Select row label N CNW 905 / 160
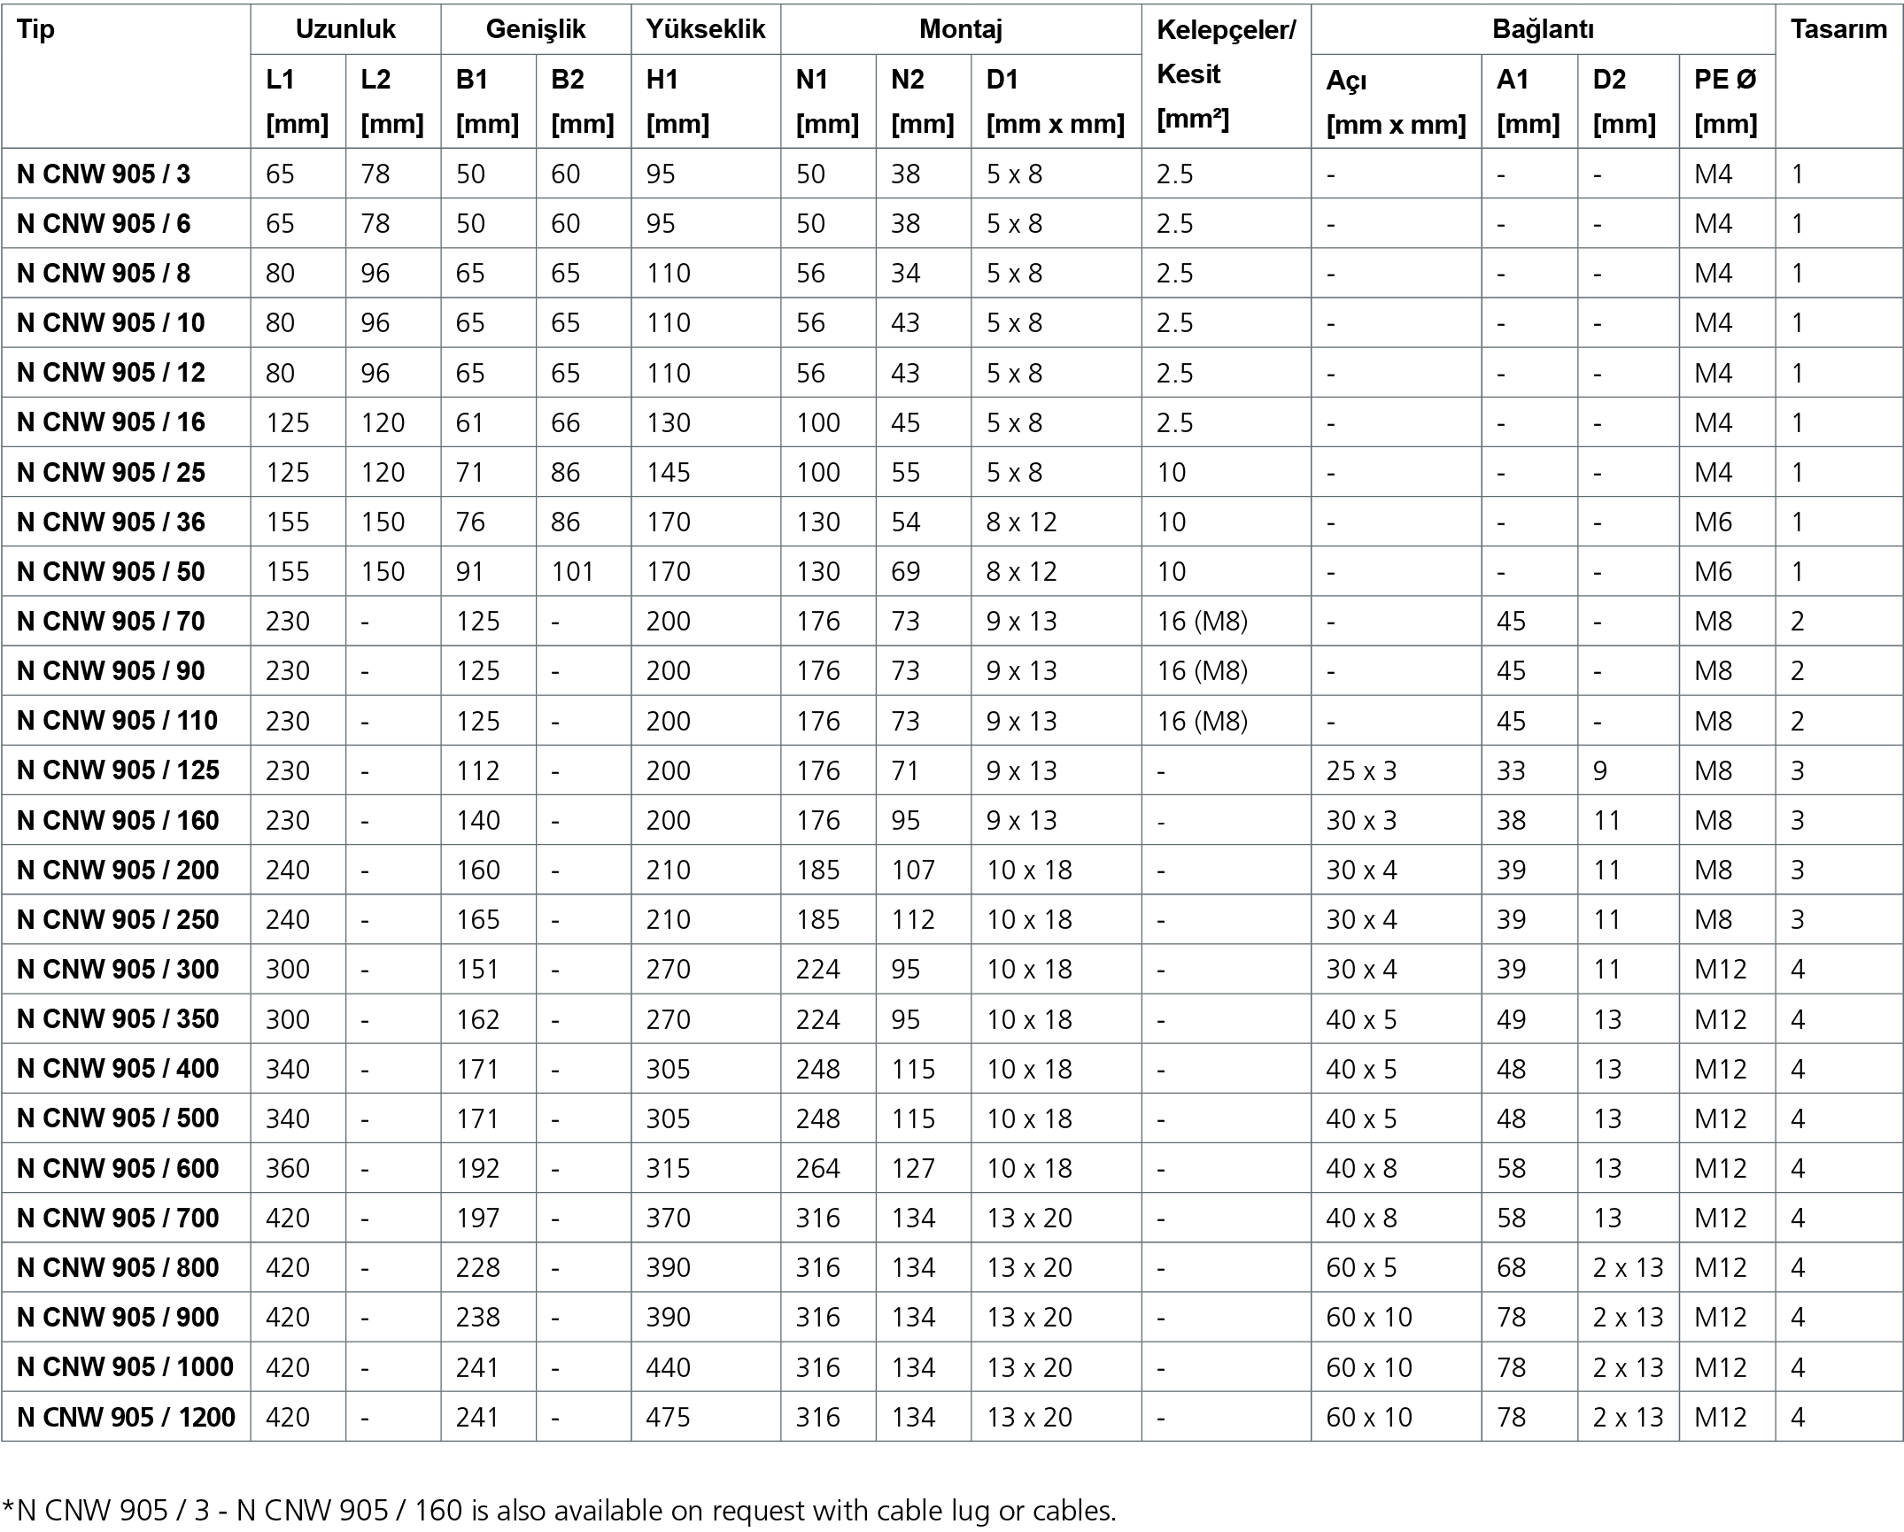This screenshot has height=1532, width=1904. [118, 820]
